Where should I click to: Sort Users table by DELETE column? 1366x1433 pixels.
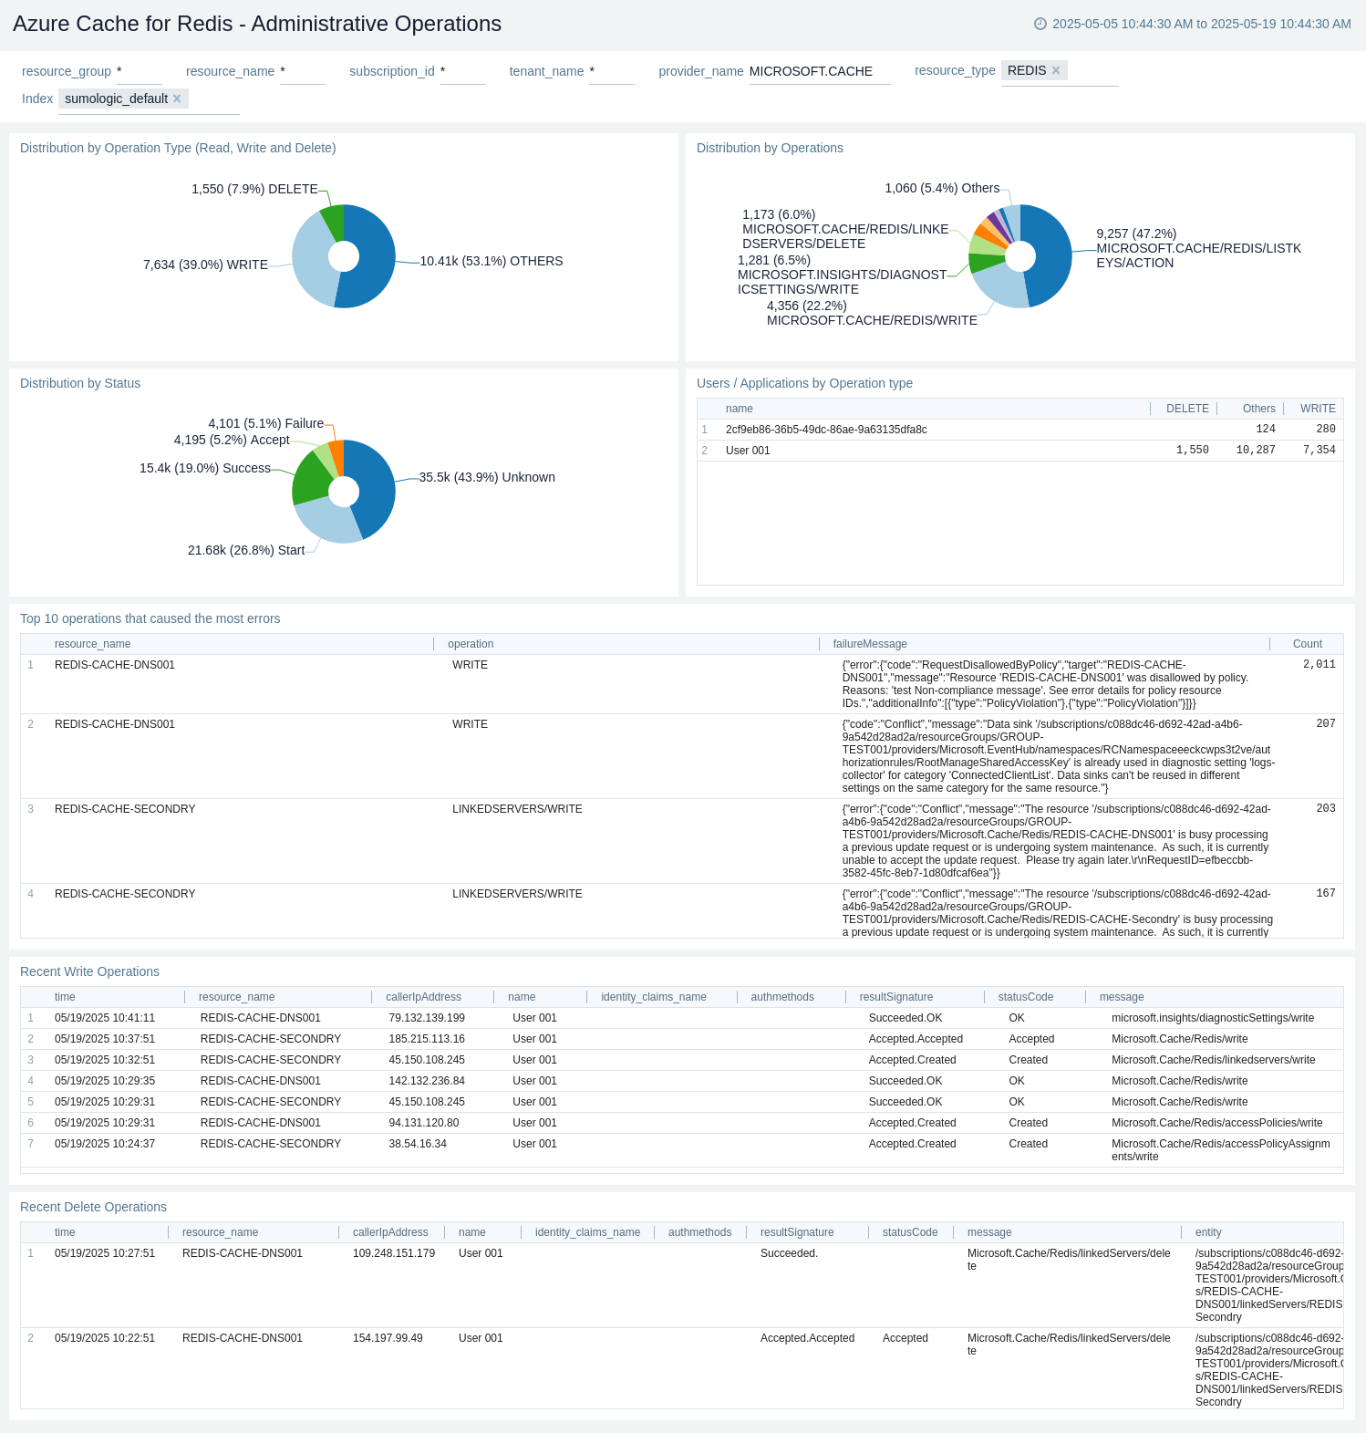[x=1187, y=409]
